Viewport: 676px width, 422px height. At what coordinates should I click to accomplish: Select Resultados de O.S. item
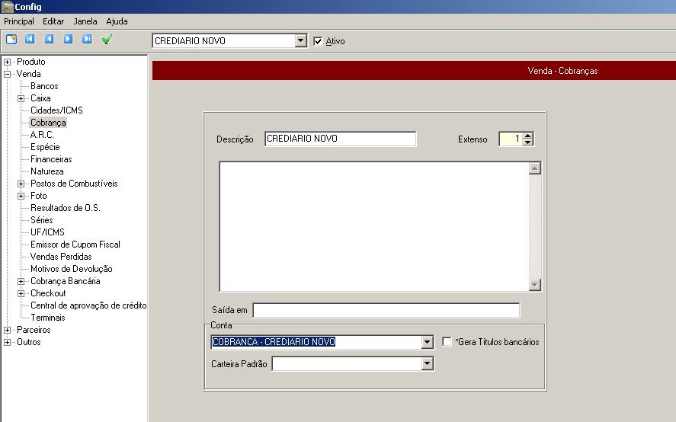pos(65,208)
